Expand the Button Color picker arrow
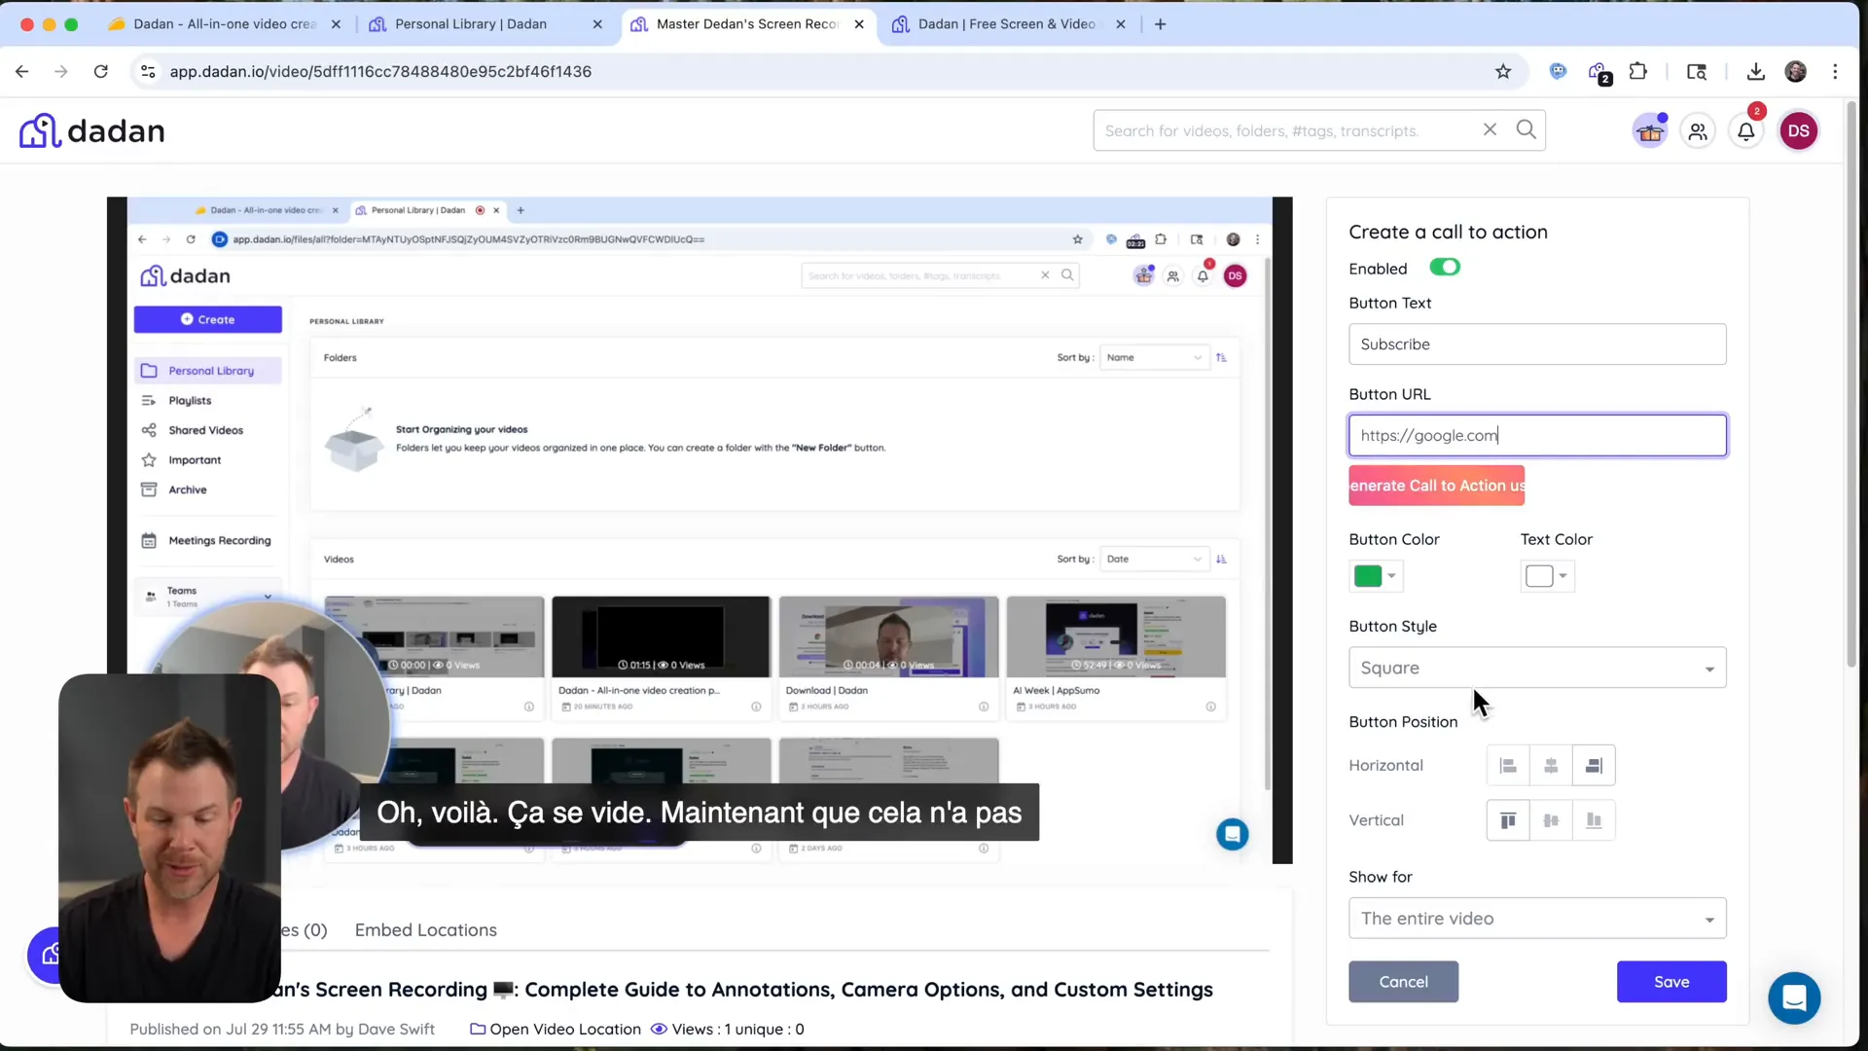1868x1051 pixels. (1391, 576)
